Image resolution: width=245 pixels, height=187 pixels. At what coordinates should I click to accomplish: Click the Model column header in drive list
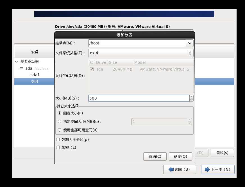[140, 62]
